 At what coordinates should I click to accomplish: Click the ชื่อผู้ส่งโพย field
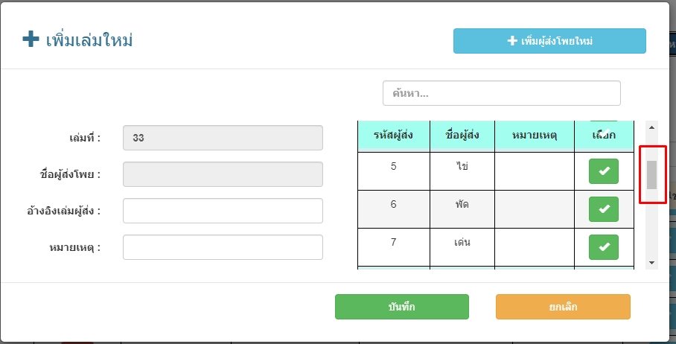223,174
